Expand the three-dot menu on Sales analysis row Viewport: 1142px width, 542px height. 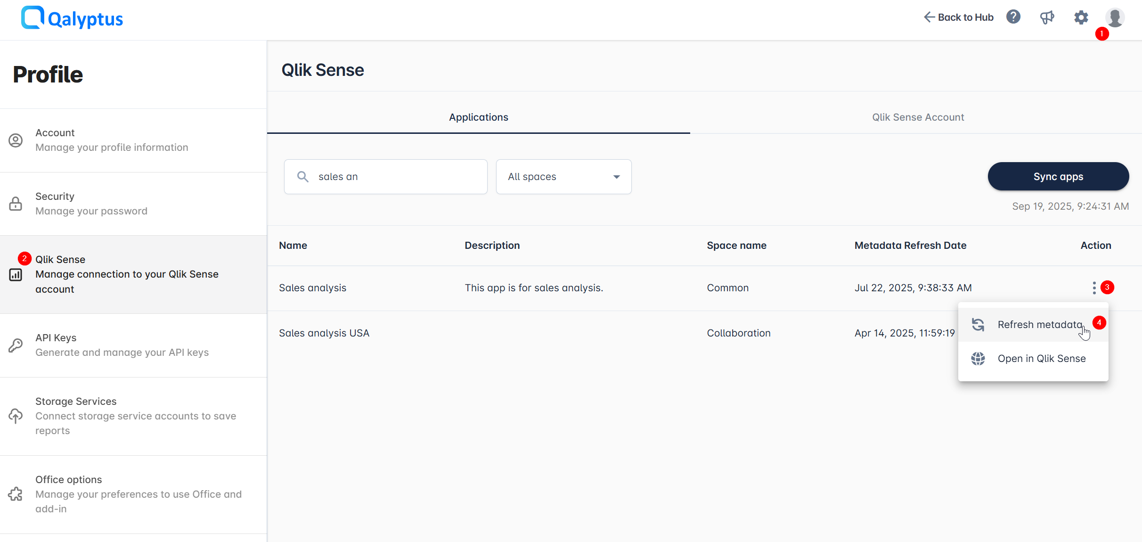click(x=1094, y=287)
